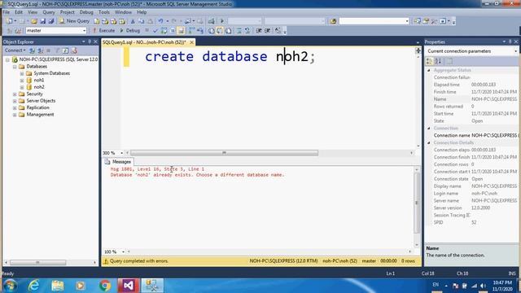521x293 pixels.
Task: Click the Disconnect icon in Object Explorer
Action: 41,50
